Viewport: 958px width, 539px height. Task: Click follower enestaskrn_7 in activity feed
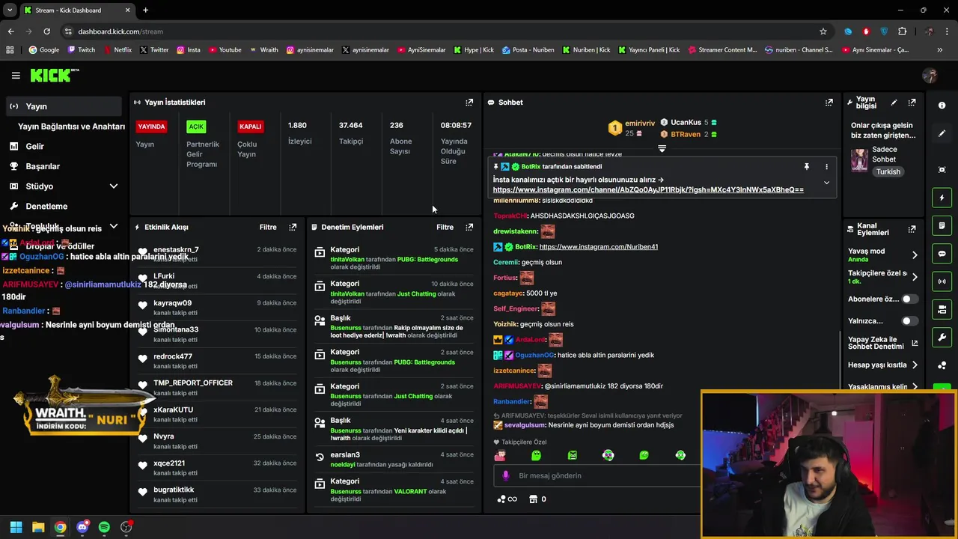pos(176,250)
